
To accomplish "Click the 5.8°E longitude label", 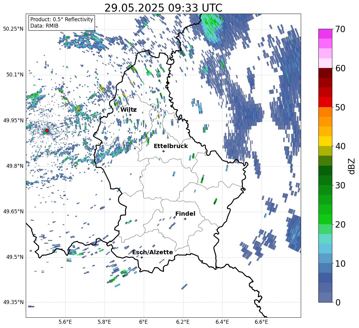I will (x=104, y=322).
